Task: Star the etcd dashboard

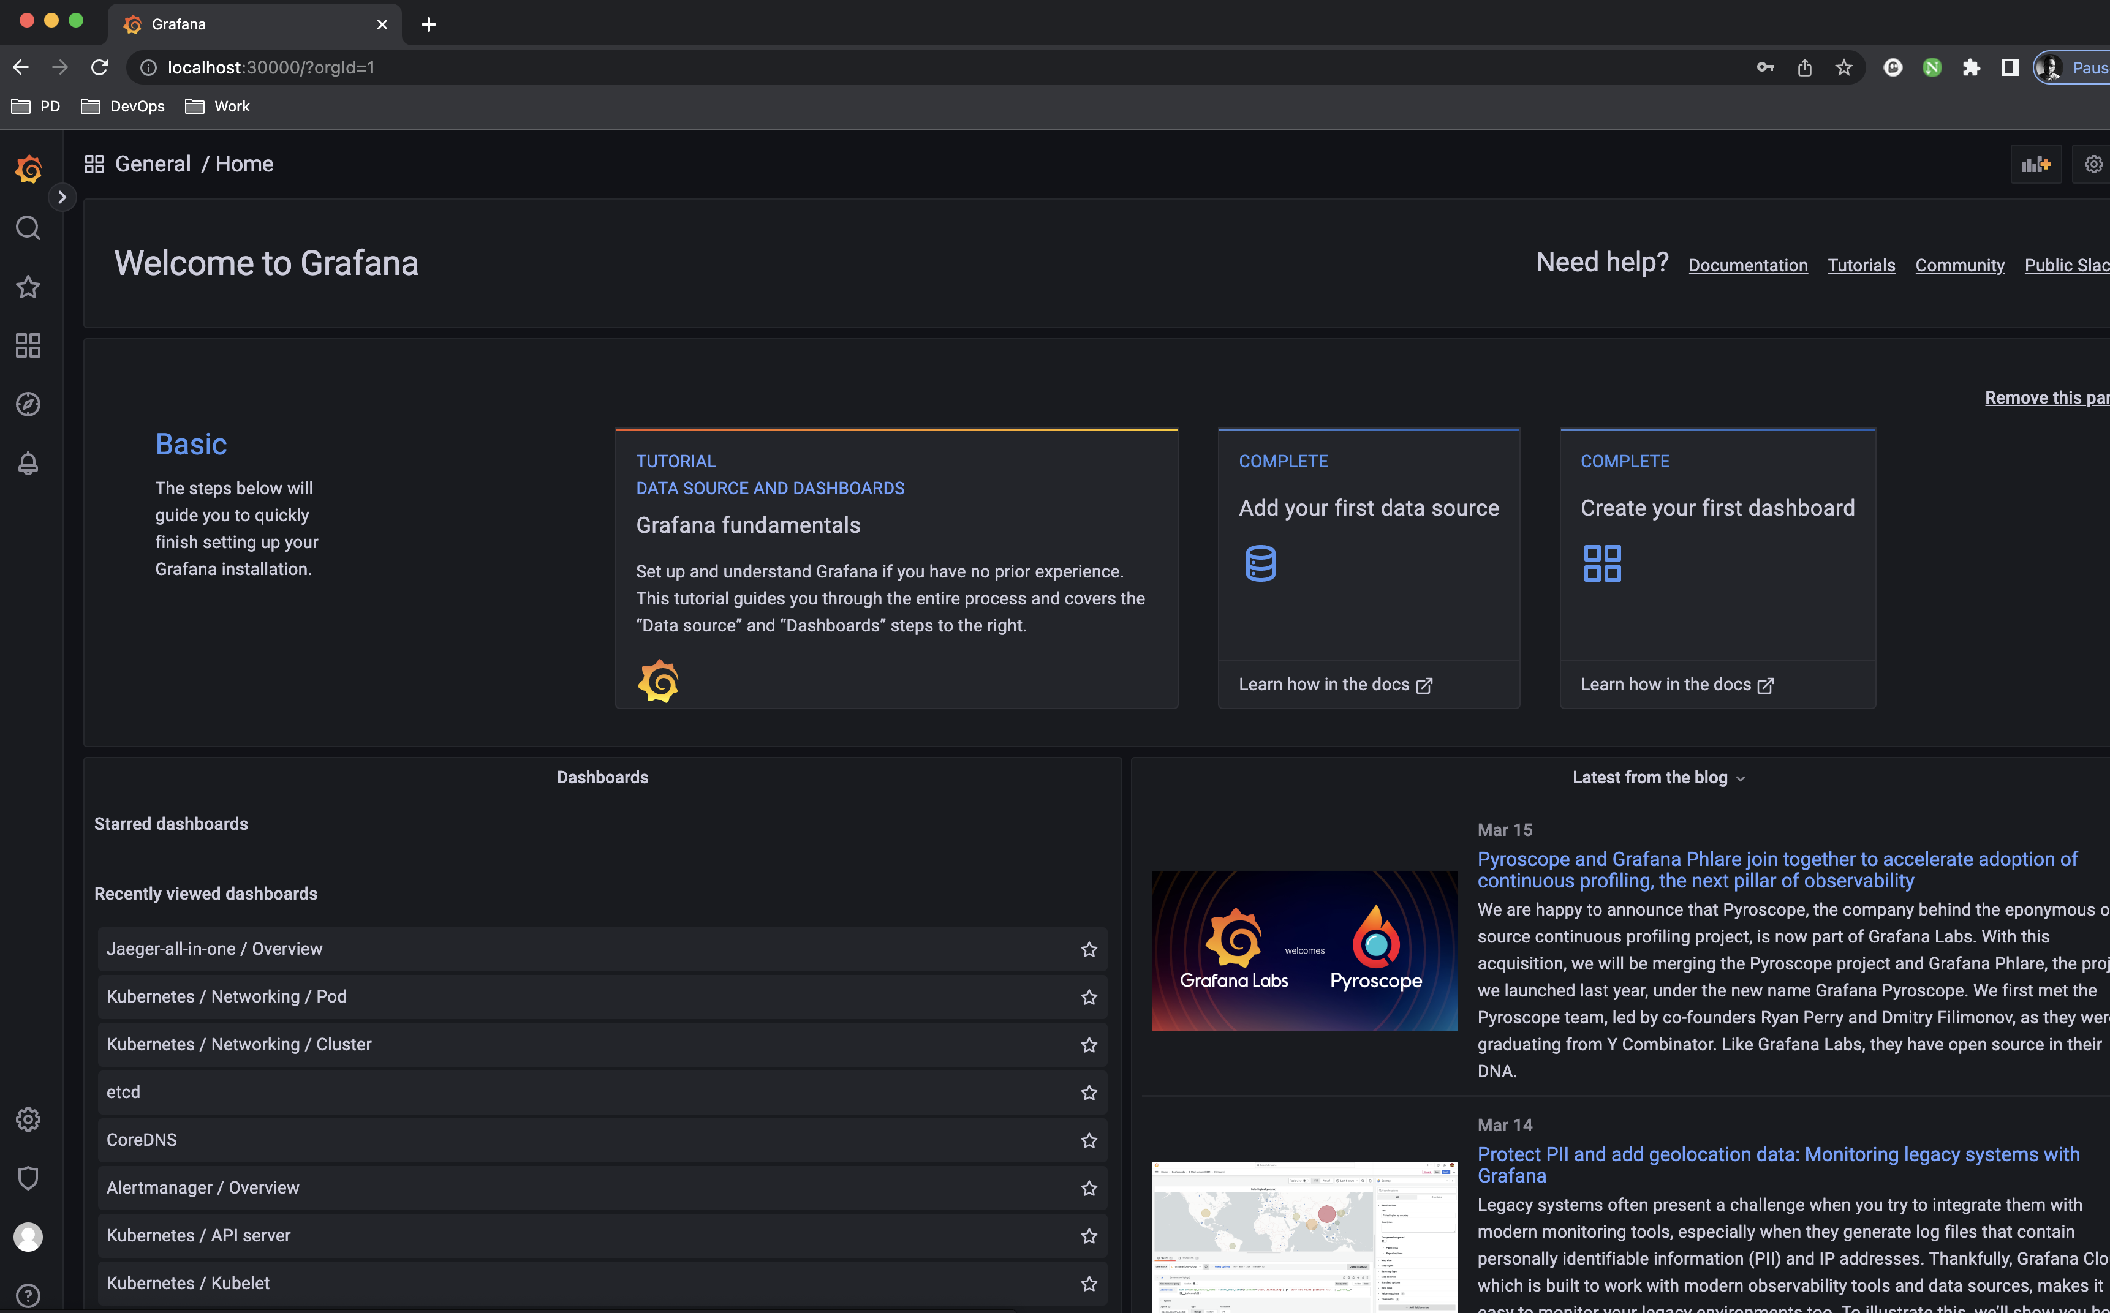Action: (x=1089, y=1093)
